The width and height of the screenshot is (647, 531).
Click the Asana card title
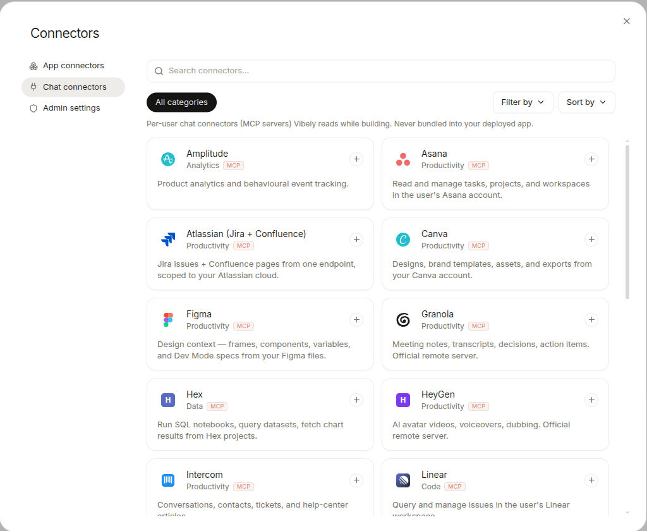(x=434, y=154)
